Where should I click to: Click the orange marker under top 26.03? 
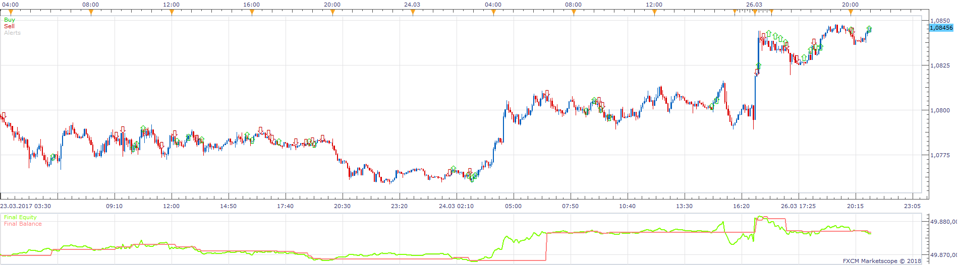tap(755, 13)
